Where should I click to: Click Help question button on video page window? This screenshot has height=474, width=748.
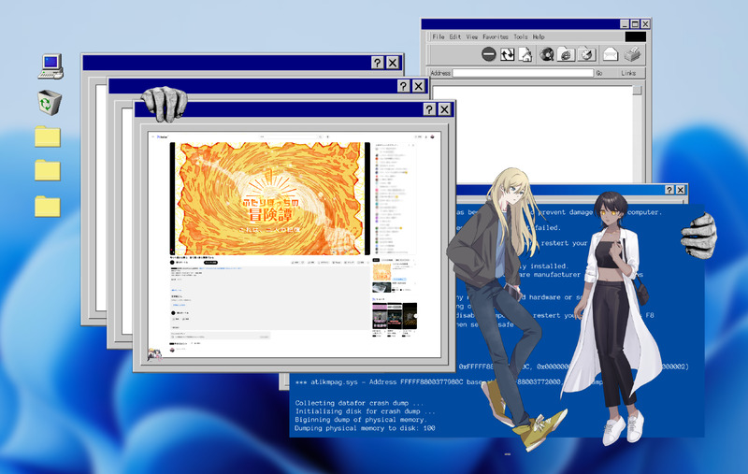pos(429,109)
